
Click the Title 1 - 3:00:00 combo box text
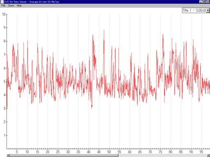194,11
